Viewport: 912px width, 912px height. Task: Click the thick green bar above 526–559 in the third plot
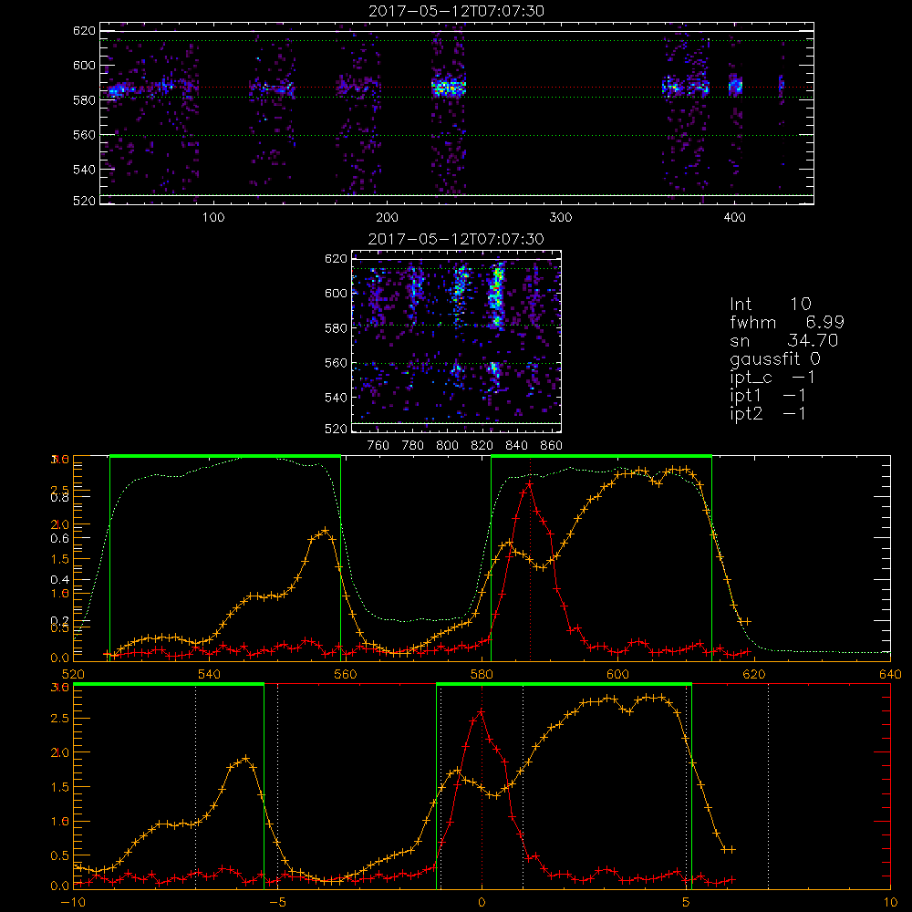(225, 456)
